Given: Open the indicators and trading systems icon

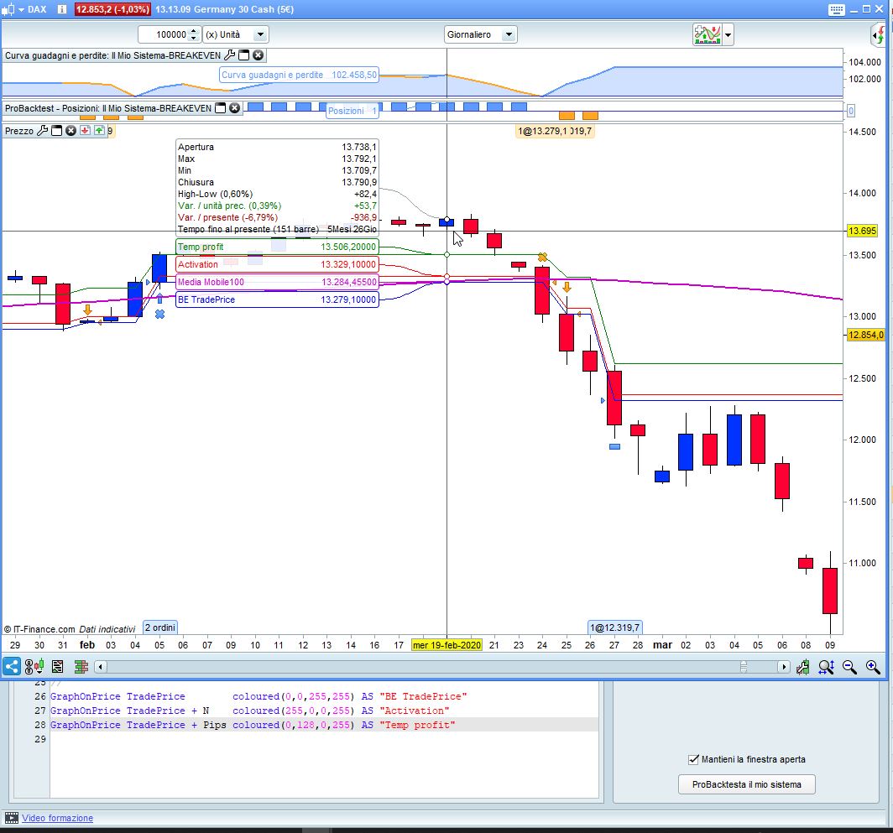Looking at the screenshot, I should [x=708, y=34].
